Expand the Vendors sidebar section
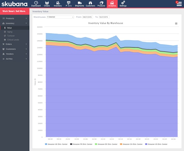 14,54
